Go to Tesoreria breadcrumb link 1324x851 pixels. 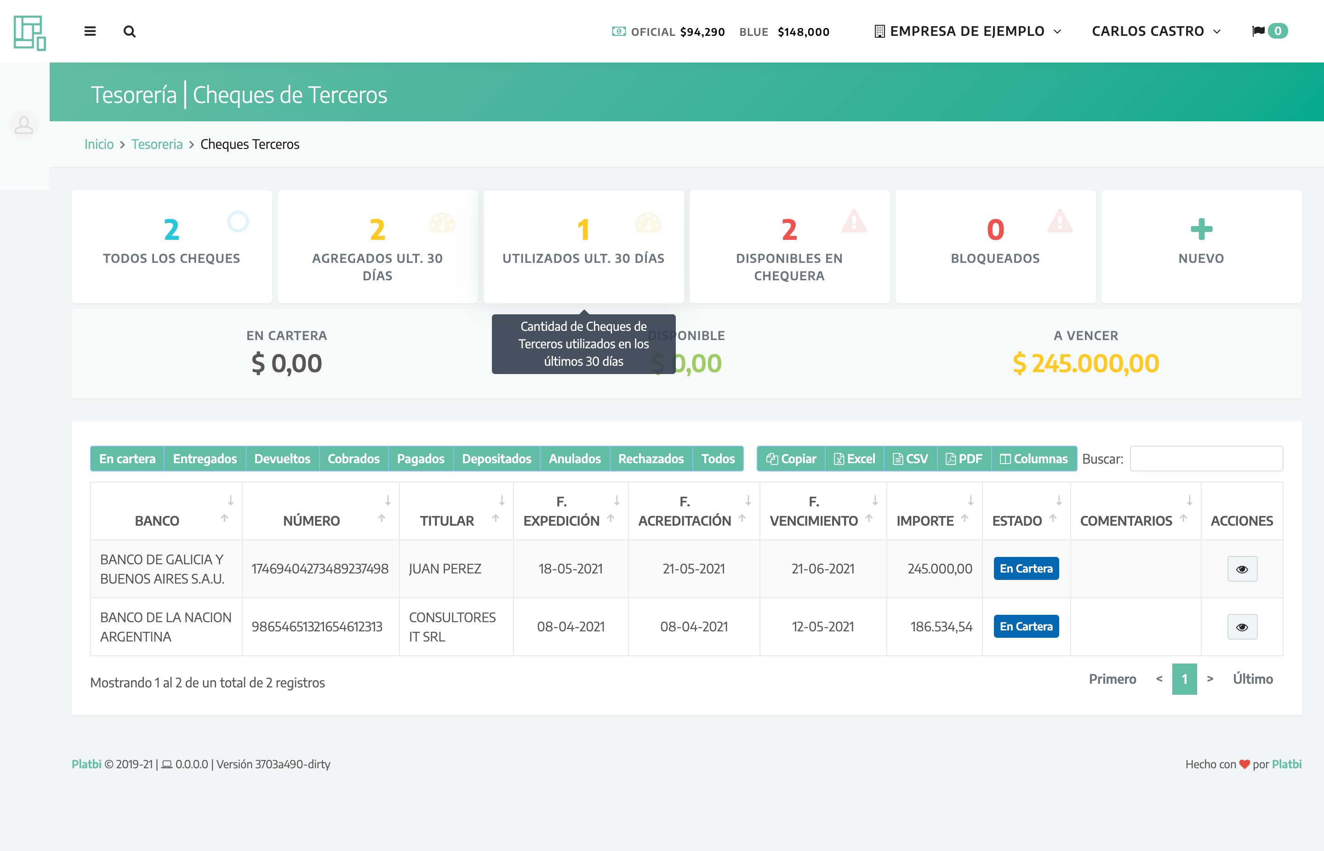156,144
